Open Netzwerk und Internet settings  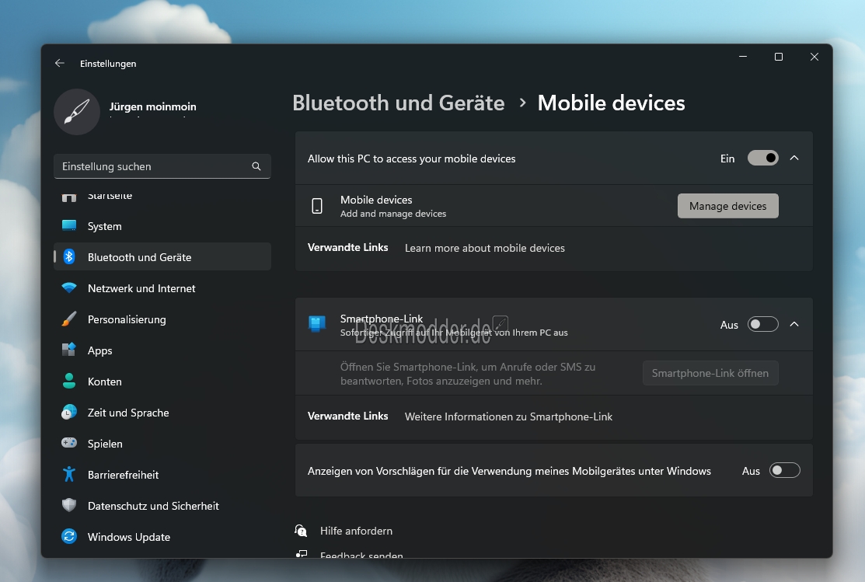click(162, 288)
